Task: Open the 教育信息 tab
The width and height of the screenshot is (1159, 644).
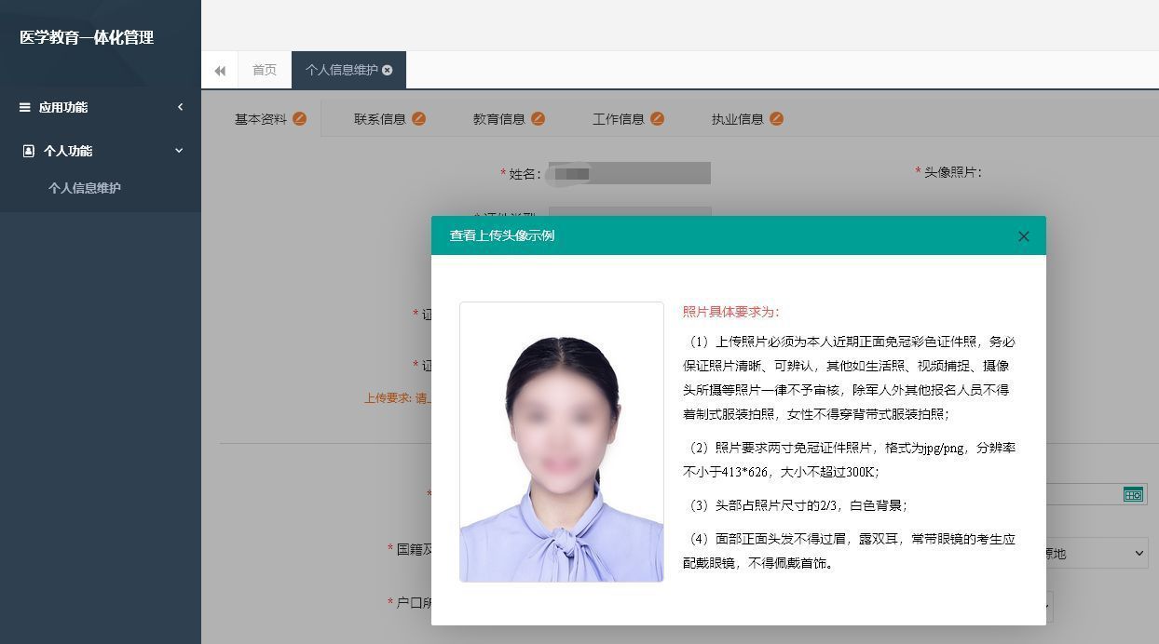Action: tap(498, 119)
